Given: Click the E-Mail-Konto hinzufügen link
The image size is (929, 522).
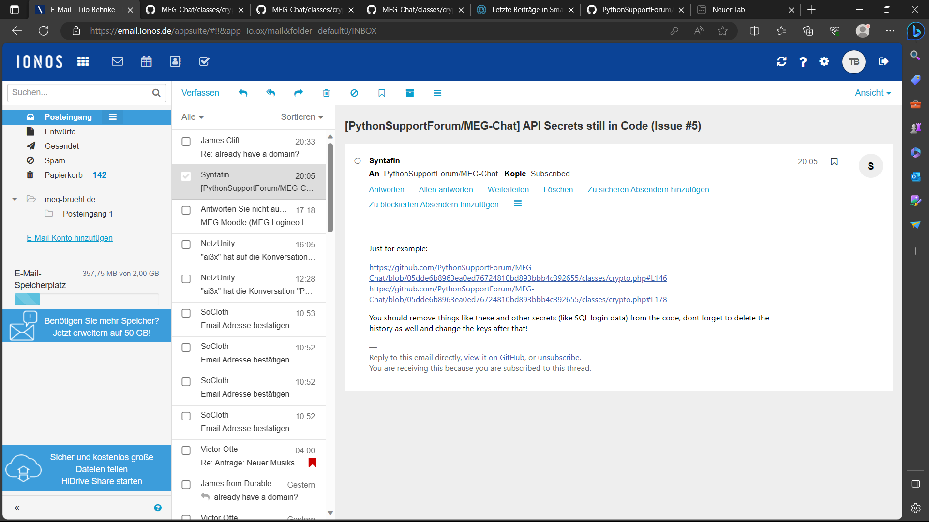Looking at the screenshot, I should click(x=70, y=238).
